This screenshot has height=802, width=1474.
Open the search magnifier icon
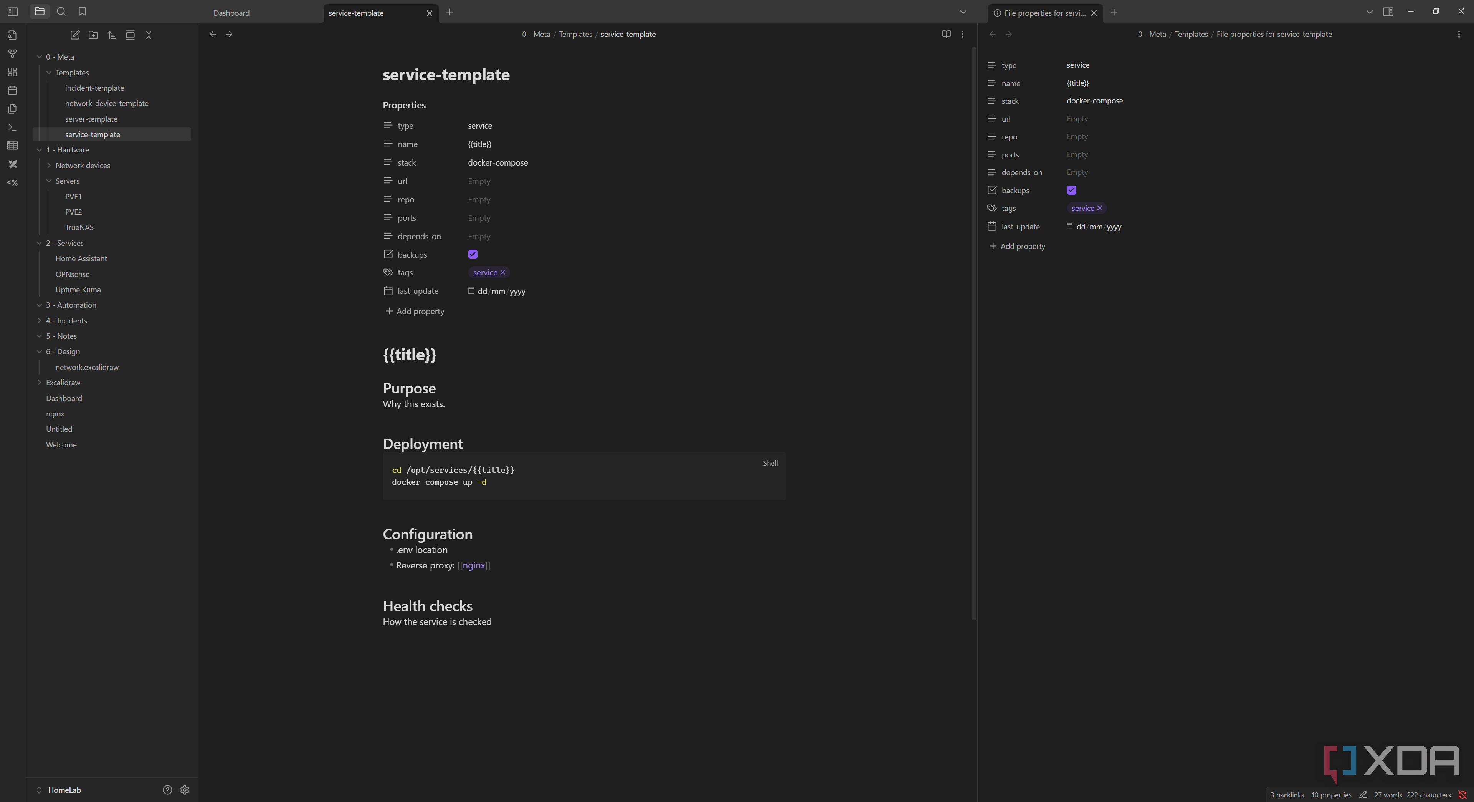[x=61, y=12]
